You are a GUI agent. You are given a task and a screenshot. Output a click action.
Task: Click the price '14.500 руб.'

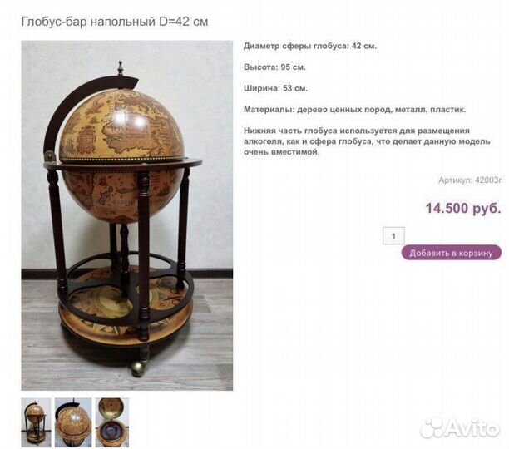click(x=463, y=208)
